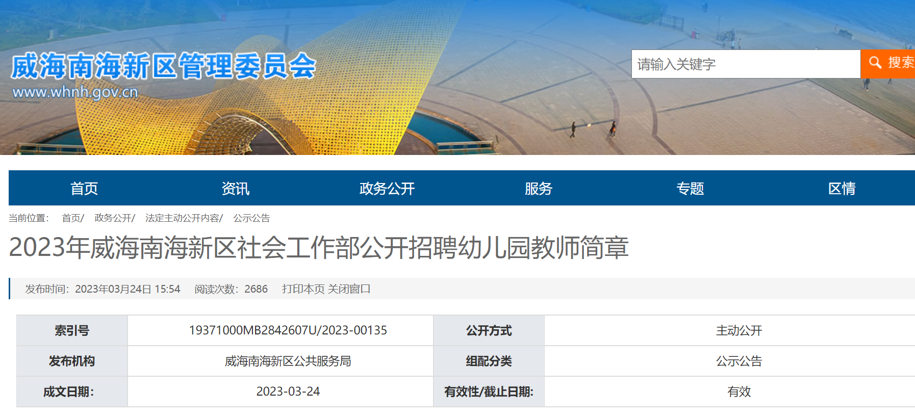
Task: Go to 政务公开 in the navigation bar
Action: pos(387,189)
